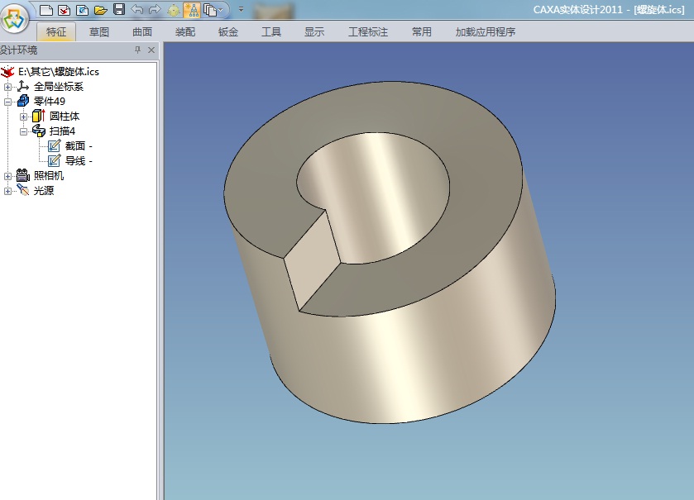The height and width of the screenshot is (500, 694).
Task: Expand the 圆柱体 tree node
Action: [24, 117]
